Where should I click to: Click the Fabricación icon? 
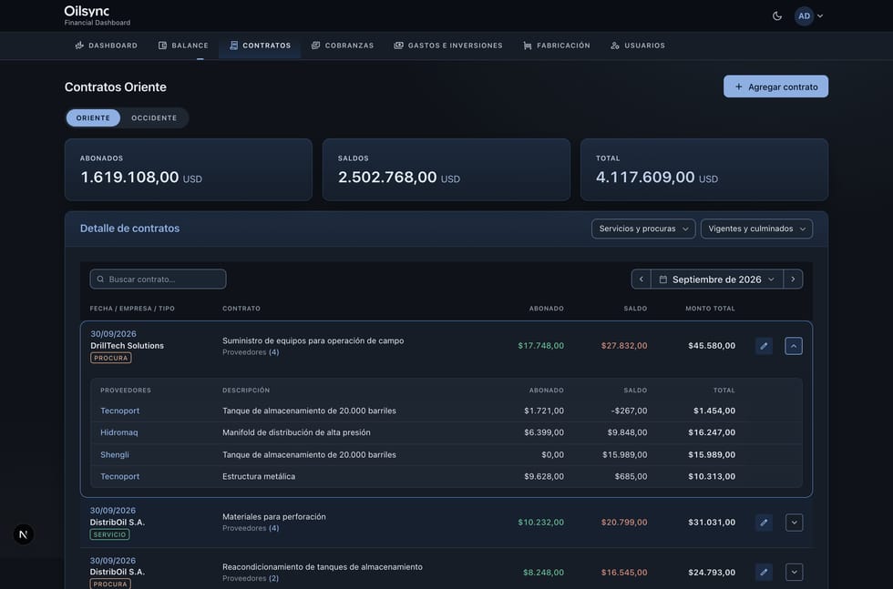click(x=528, y=46)
